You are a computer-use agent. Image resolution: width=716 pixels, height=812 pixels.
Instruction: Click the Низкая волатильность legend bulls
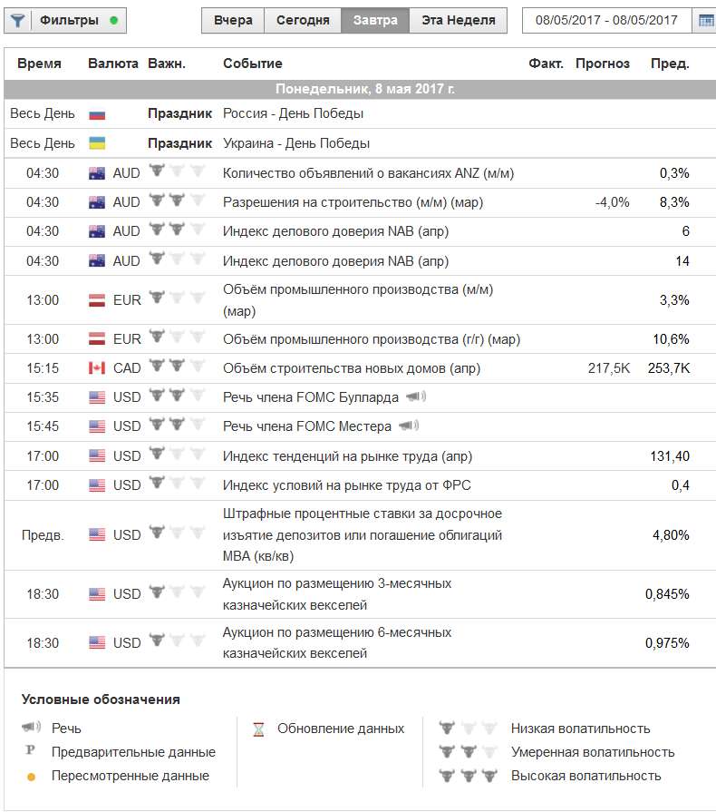point(468,729)
